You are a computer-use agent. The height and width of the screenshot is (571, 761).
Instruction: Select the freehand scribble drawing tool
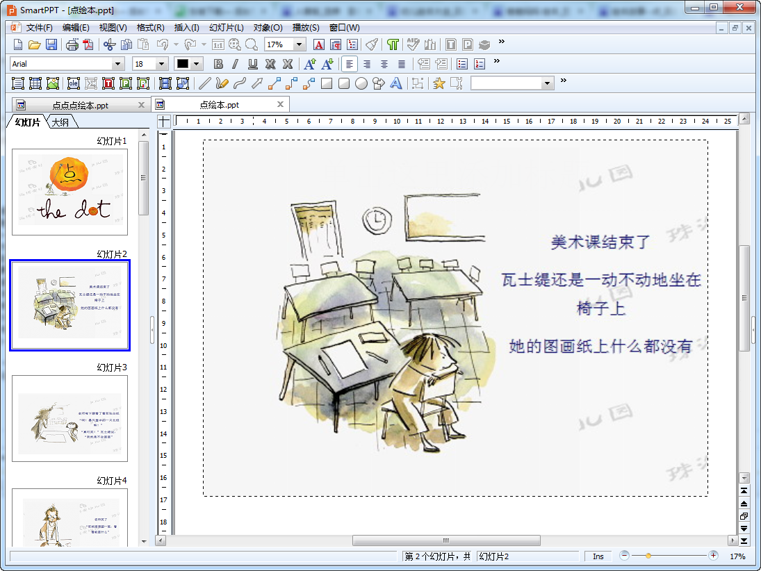point(222,83)
